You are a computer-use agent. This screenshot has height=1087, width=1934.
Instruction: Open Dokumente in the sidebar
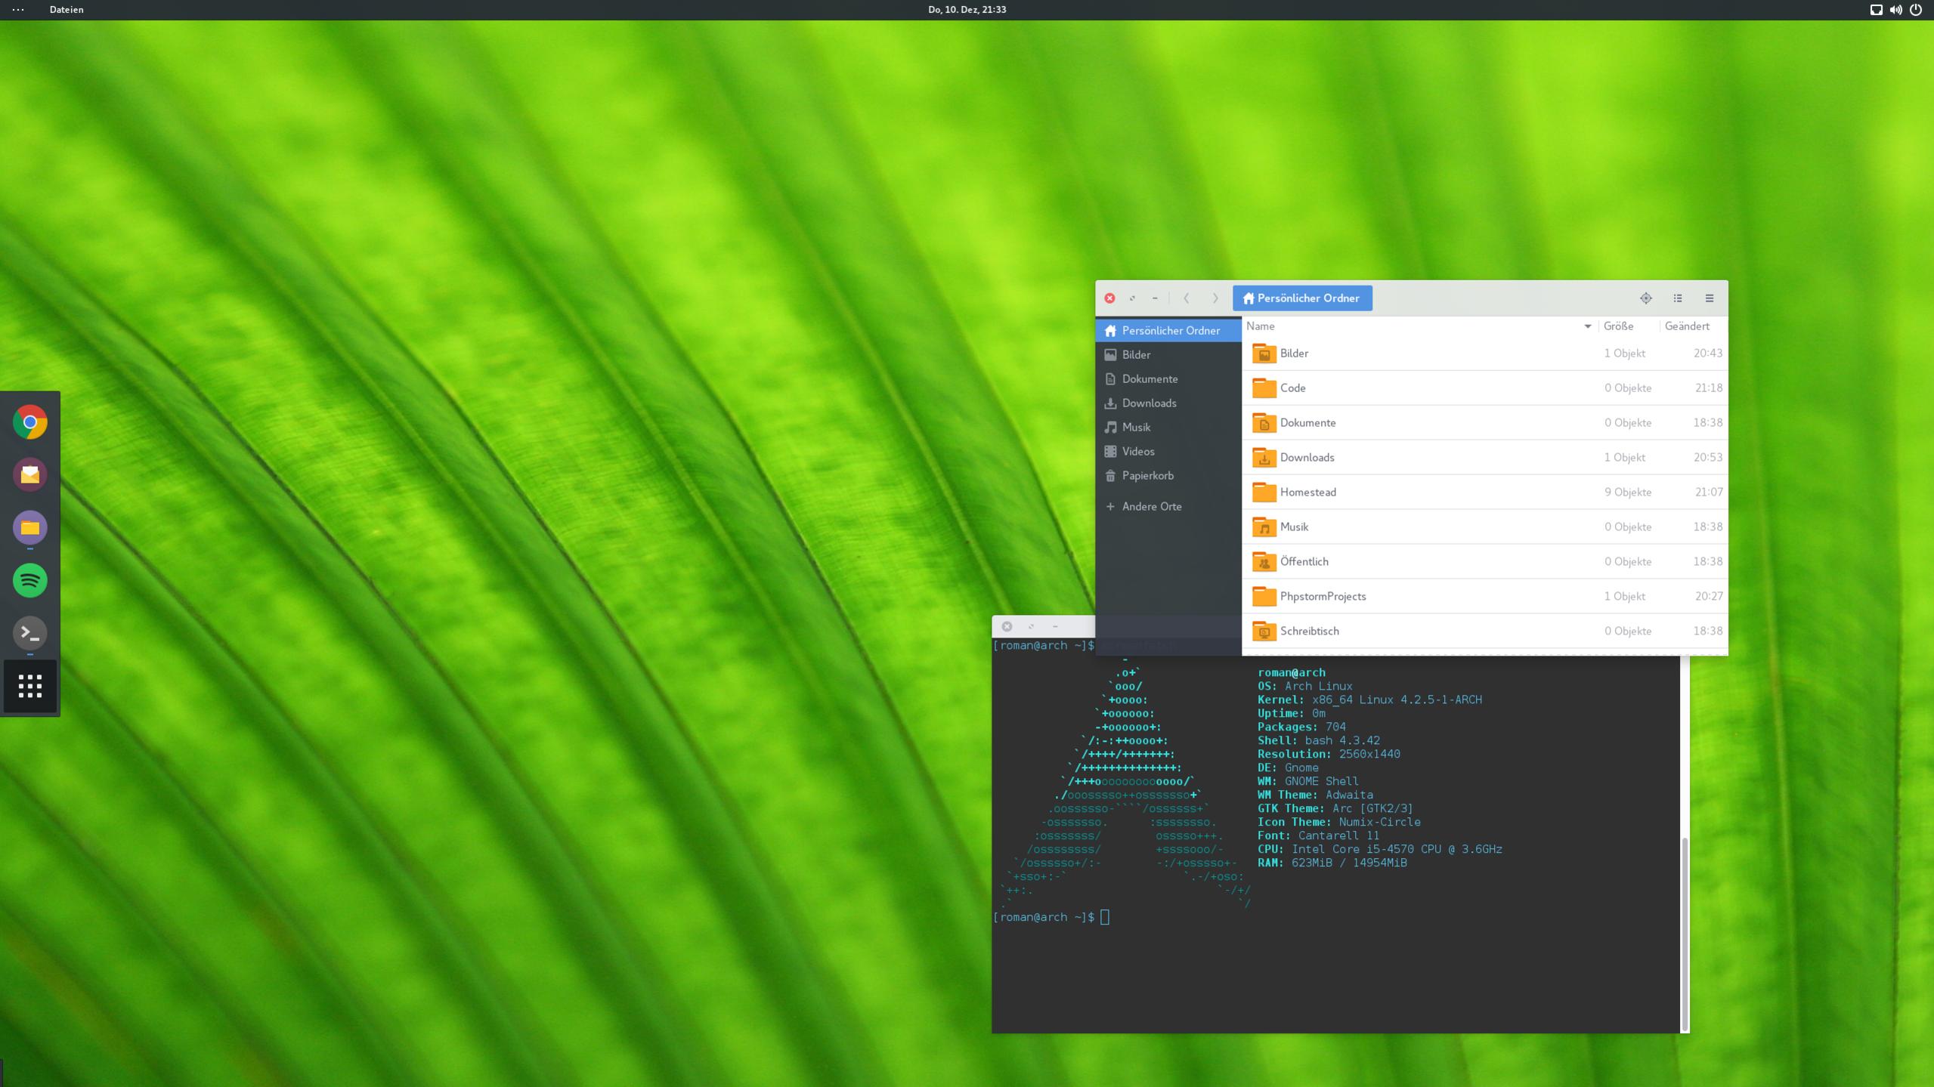[x=1168, y=378]
